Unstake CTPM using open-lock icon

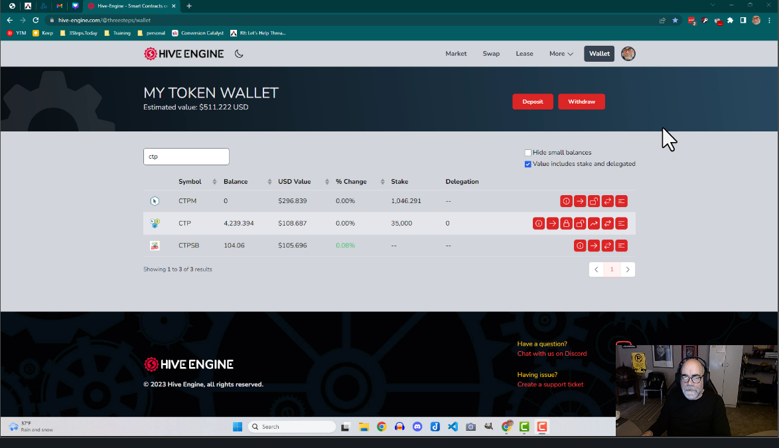point(594,201)
